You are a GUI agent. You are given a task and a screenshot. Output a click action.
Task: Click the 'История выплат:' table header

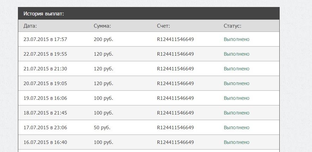44,14
